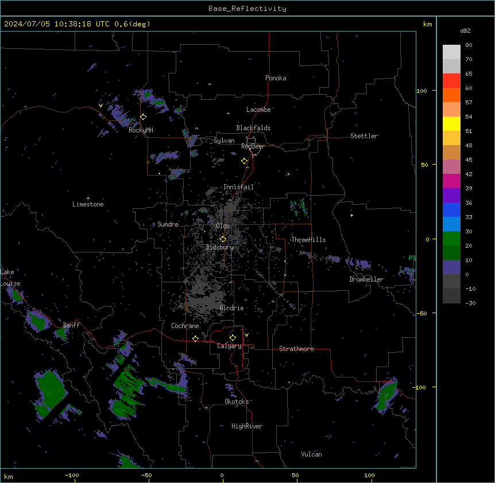Viewport: 495px width, 483px height.
Task: Click the yellow V marker east of Calgary
Action: click(246, 335)
